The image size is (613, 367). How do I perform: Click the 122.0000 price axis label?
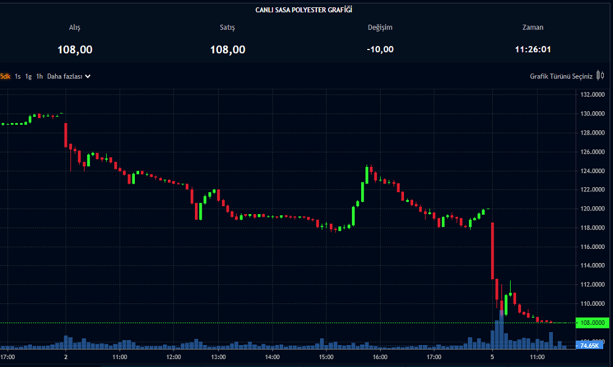592,190
